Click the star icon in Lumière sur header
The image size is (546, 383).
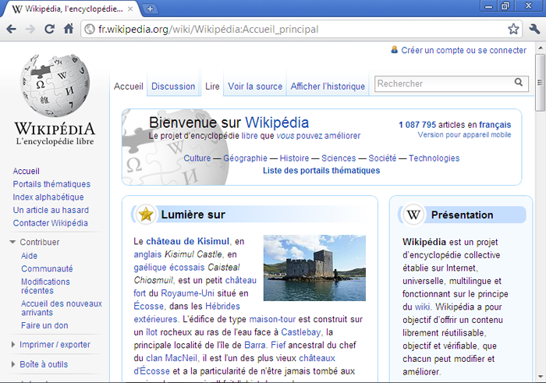coord(146,215)
